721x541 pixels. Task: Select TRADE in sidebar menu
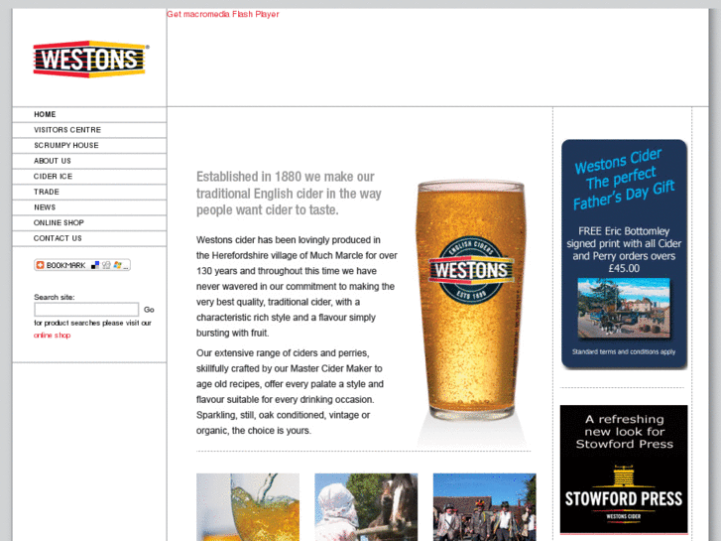47,192
